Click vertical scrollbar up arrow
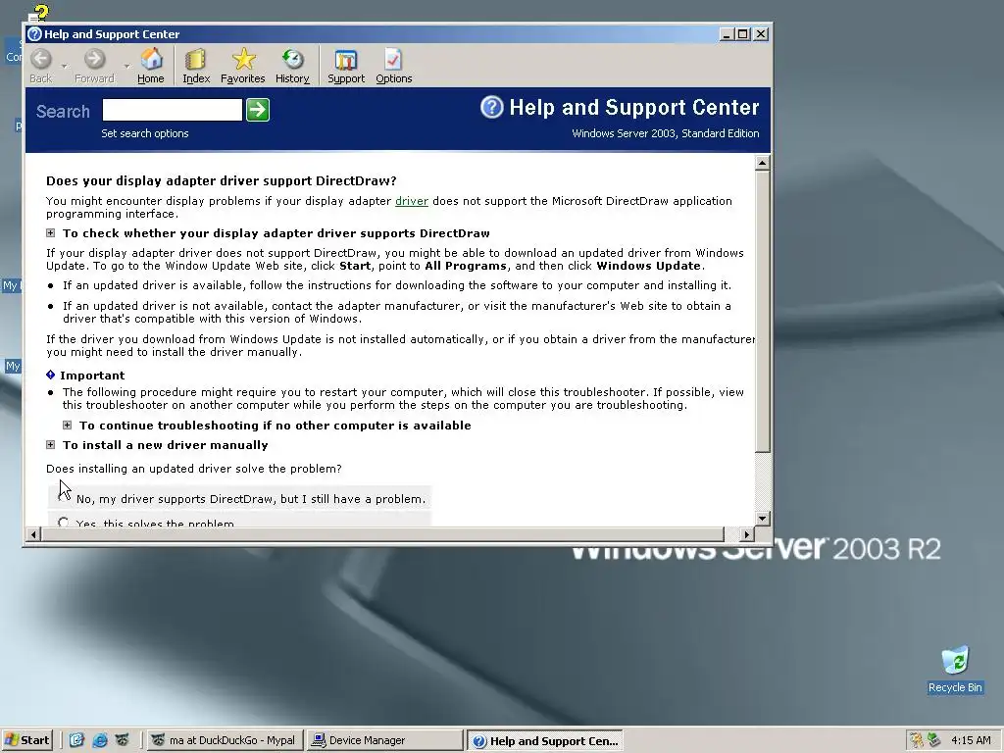1004x753 pixels. [x=762, y=163]
